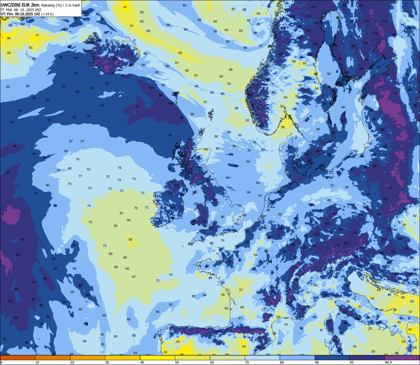This screenshot has height=365, width=420.
Task: Click the humidity value "34" near Italy
Action: [x=395, y=310]
